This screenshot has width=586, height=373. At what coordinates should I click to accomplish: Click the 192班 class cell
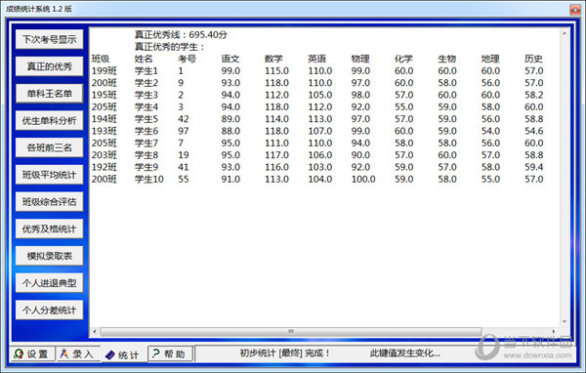105,167
